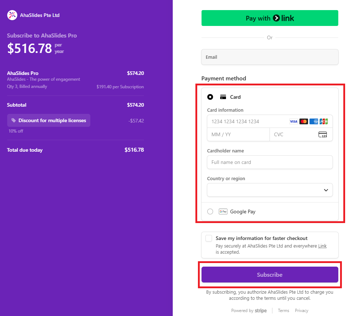Screen dimensions: 348x316
Task: Click the 10% off label
Action: (16, 131)
